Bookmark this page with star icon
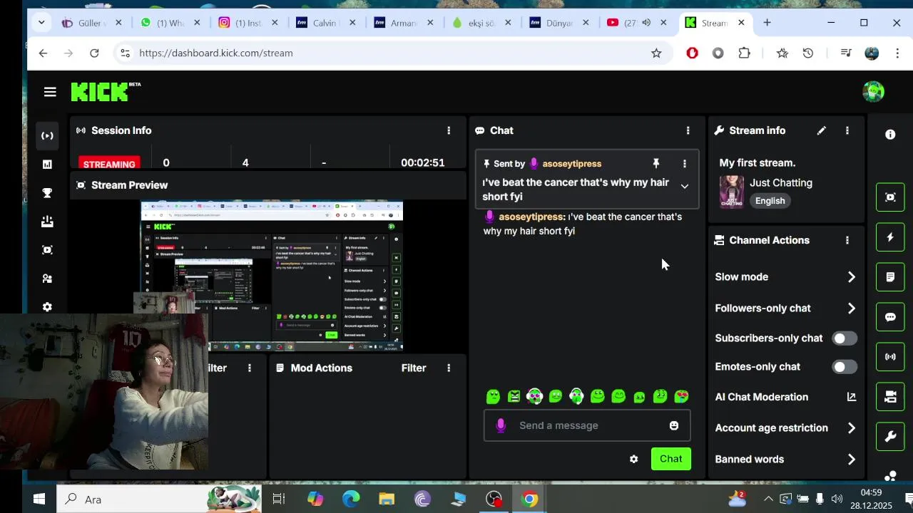Image resolution: width=913 pixels, height=513 pixels. [x=656, y=53]
